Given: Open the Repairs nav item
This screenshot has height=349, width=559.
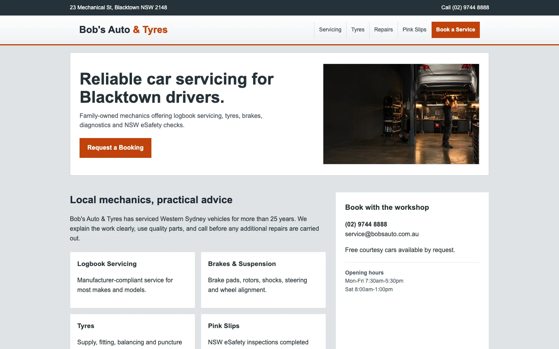Looking at the screenshot, I should coord(383,30).
